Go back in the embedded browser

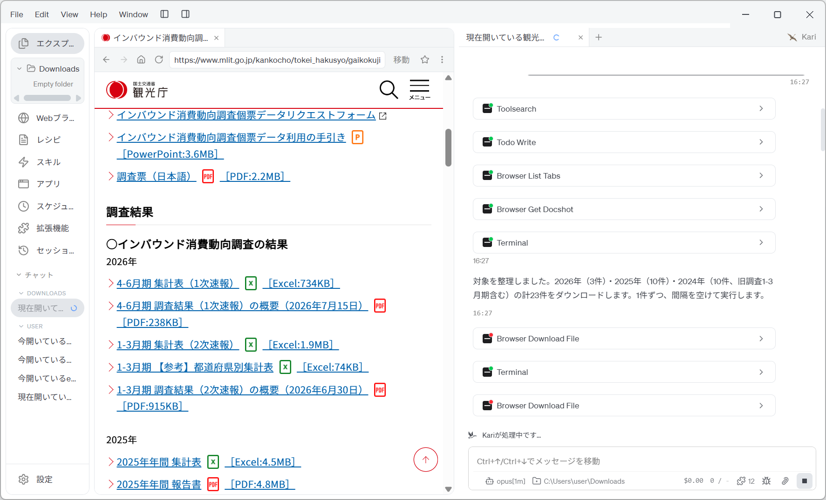coord(106,60)
